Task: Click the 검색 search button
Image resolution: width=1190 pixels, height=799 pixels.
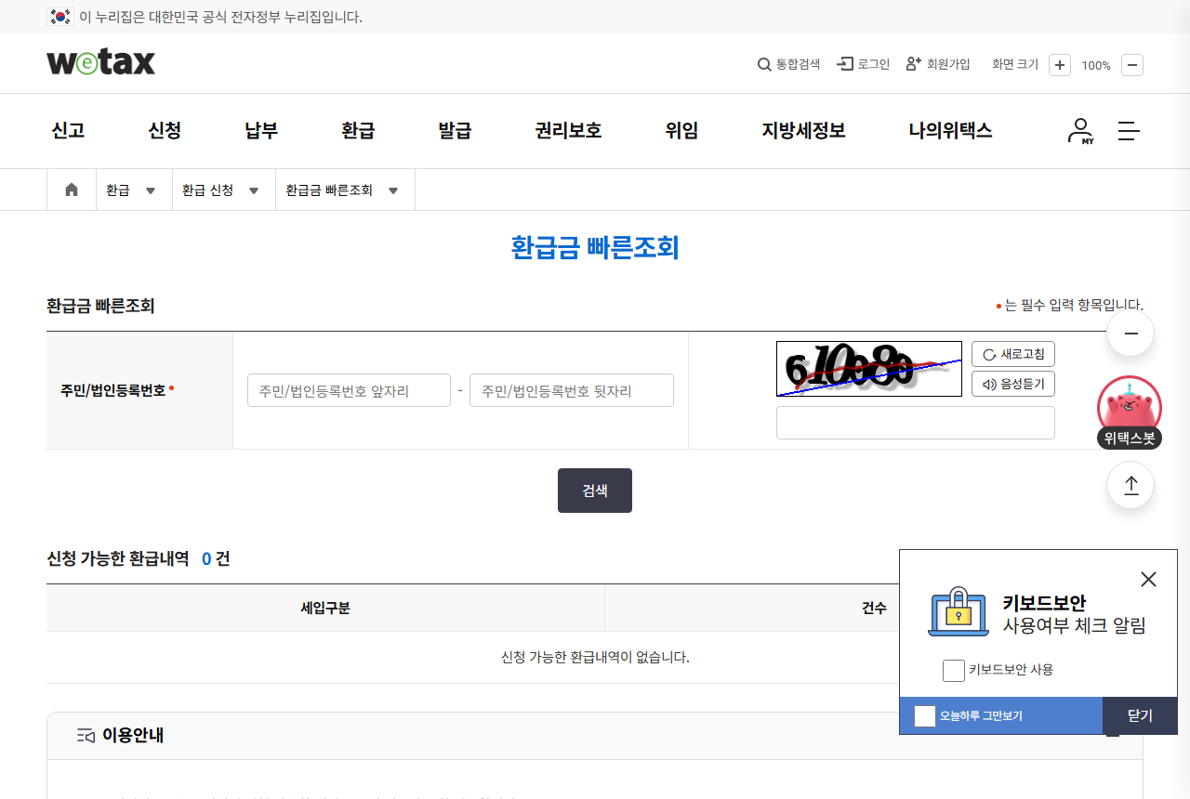Action: point(595,491)
